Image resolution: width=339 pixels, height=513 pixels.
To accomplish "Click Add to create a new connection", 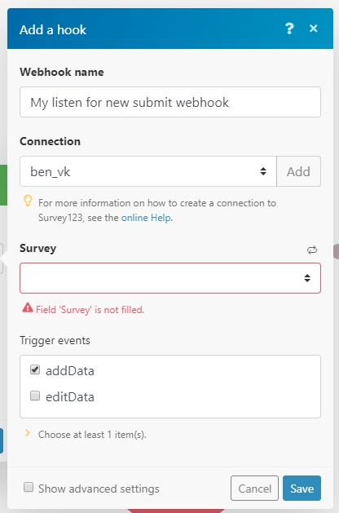I will point(298,171).
